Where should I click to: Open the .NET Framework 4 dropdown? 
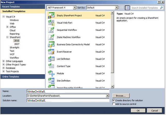[x=75, y=8]
